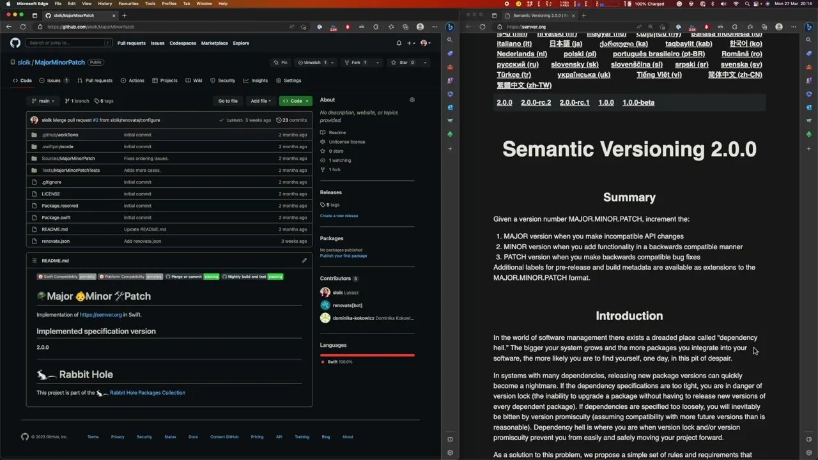Click the Swift Compatibility badge
The width and height of the screenshot is (818, 460).
click(66, 277)
